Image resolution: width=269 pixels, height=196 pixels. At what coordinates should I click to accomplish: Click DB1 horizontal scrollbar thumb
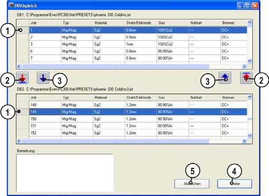click(115, 66)
